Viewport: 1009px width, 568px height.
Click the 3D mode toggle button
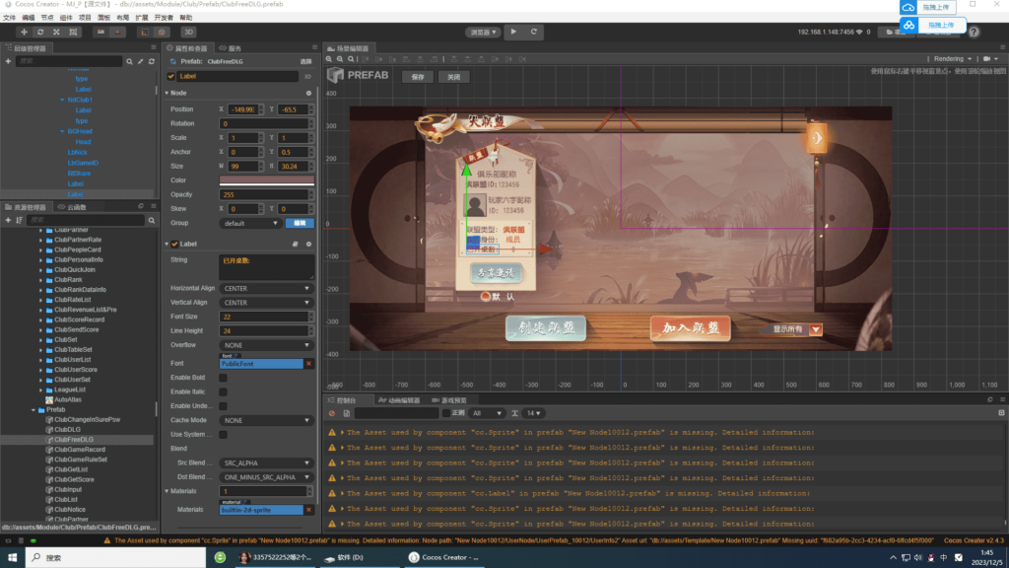coord(189,32)
